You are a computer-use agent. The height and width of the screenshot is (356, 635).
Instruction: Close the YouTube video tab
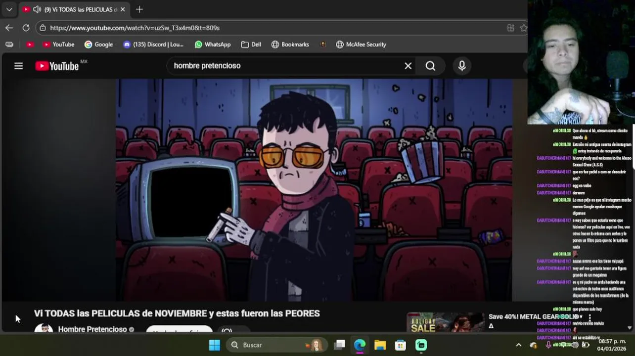point(123,9)
